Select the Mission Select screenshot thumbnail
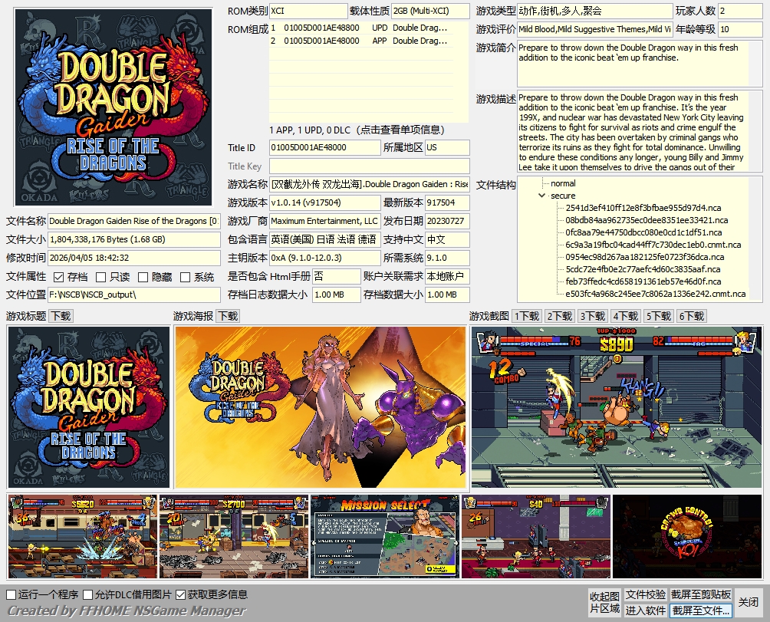Image resolution: width=770 pixels, height=622 pixels. [x=384, y=536]
